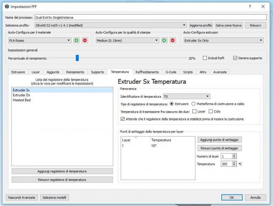273x206 pixels.
Task: Switch to the Raffreddamento tab
Action: (147, 72)
